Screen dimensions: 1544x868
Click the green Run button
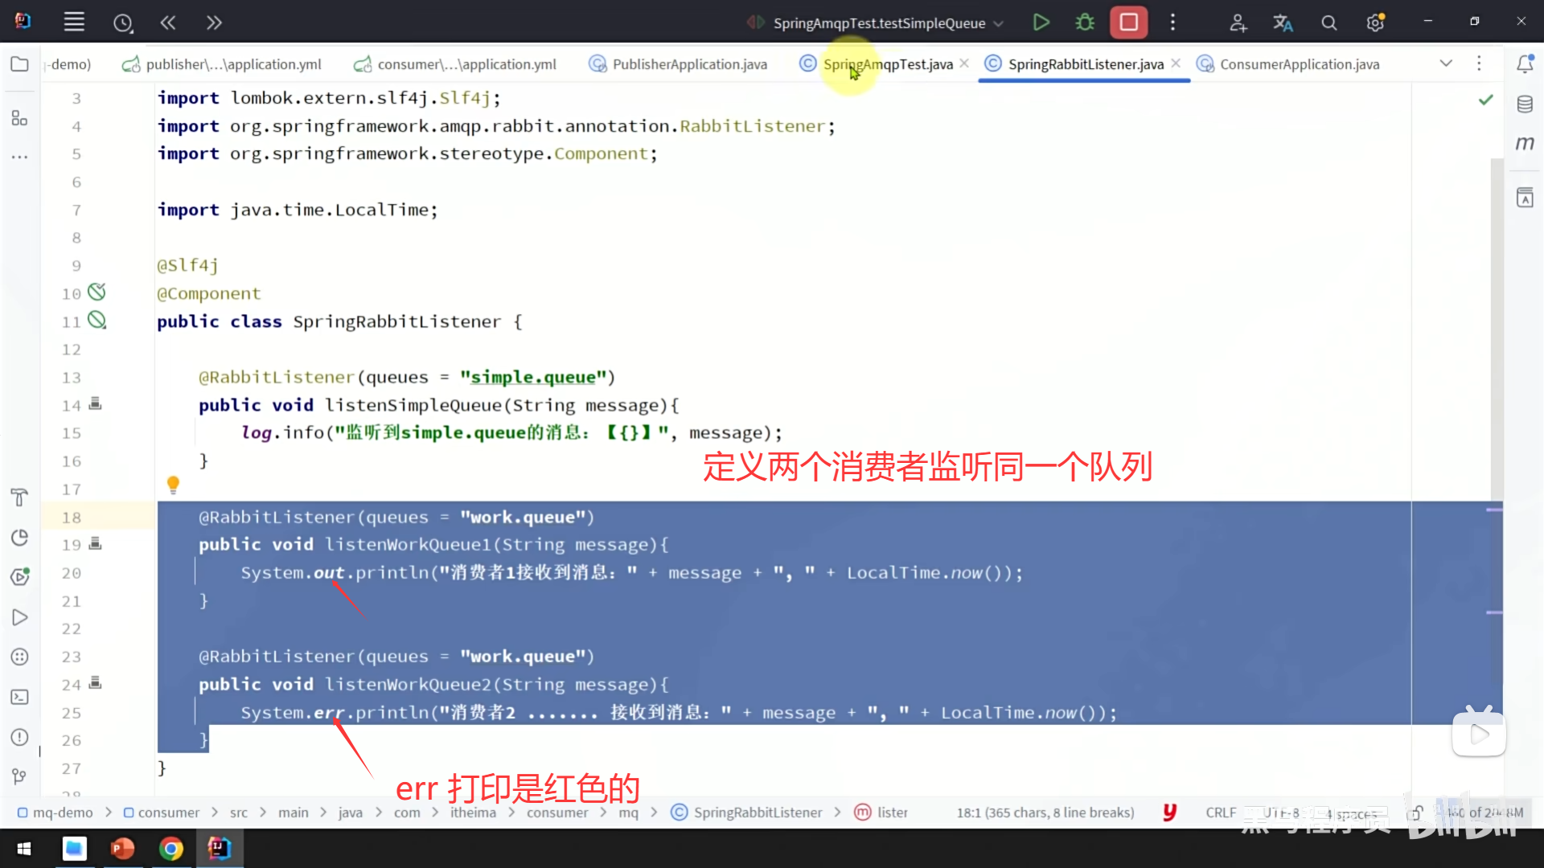coord(1041,23)
